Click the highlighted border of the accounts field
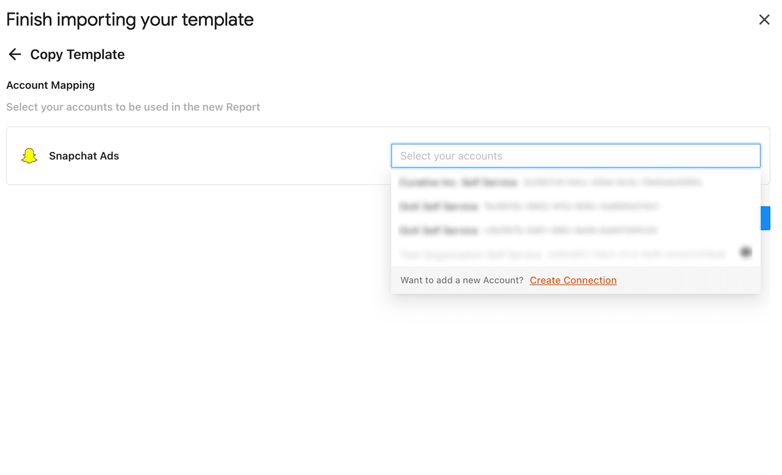This screenshot has height=475, width=782. click(575, 145)
